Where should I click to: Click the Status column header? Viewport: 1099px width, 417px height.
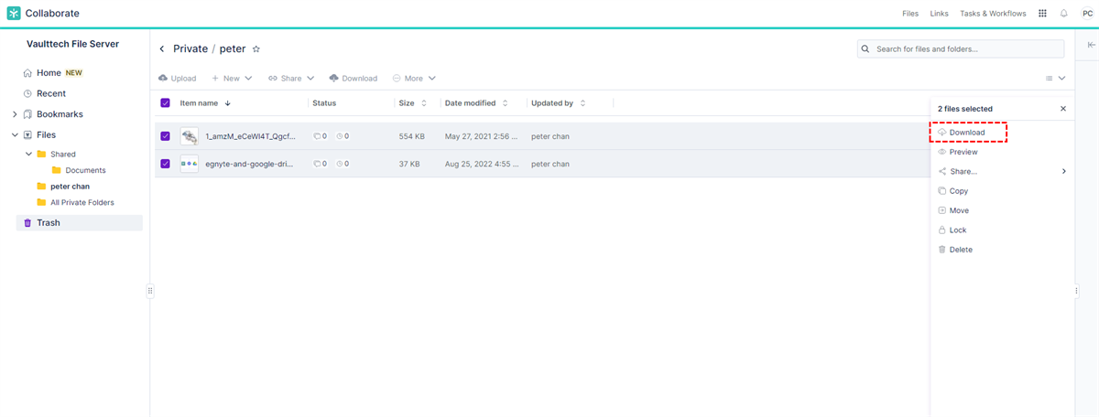(324, 103)
